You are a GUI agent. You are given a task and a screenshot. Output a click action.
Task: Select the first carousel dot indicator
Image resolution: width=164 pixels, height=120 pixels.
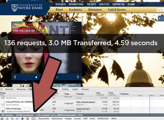click(x=36, y=77)
